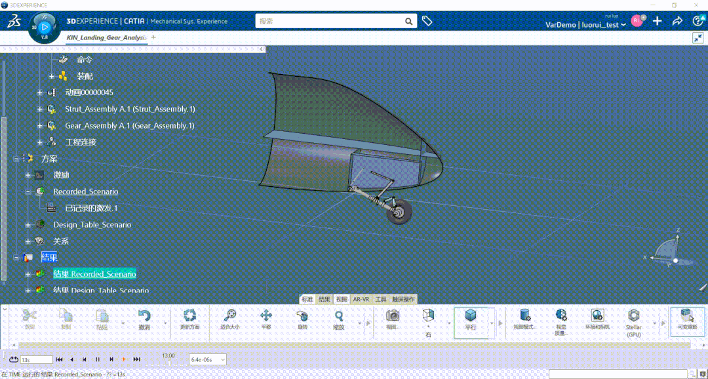
Task: Collapse the 方案 tree node
Action: click(16, 159)
